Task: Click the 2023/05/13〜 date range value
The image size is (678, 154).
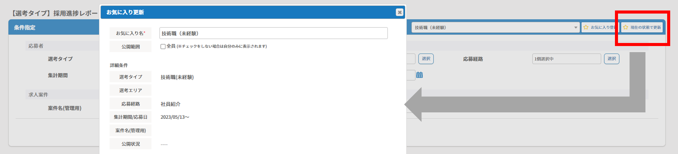Action: coord(175,117)
